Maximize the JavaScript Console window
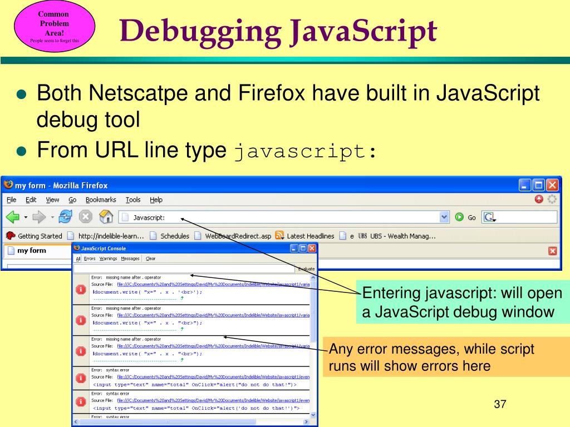 point(303,249)
